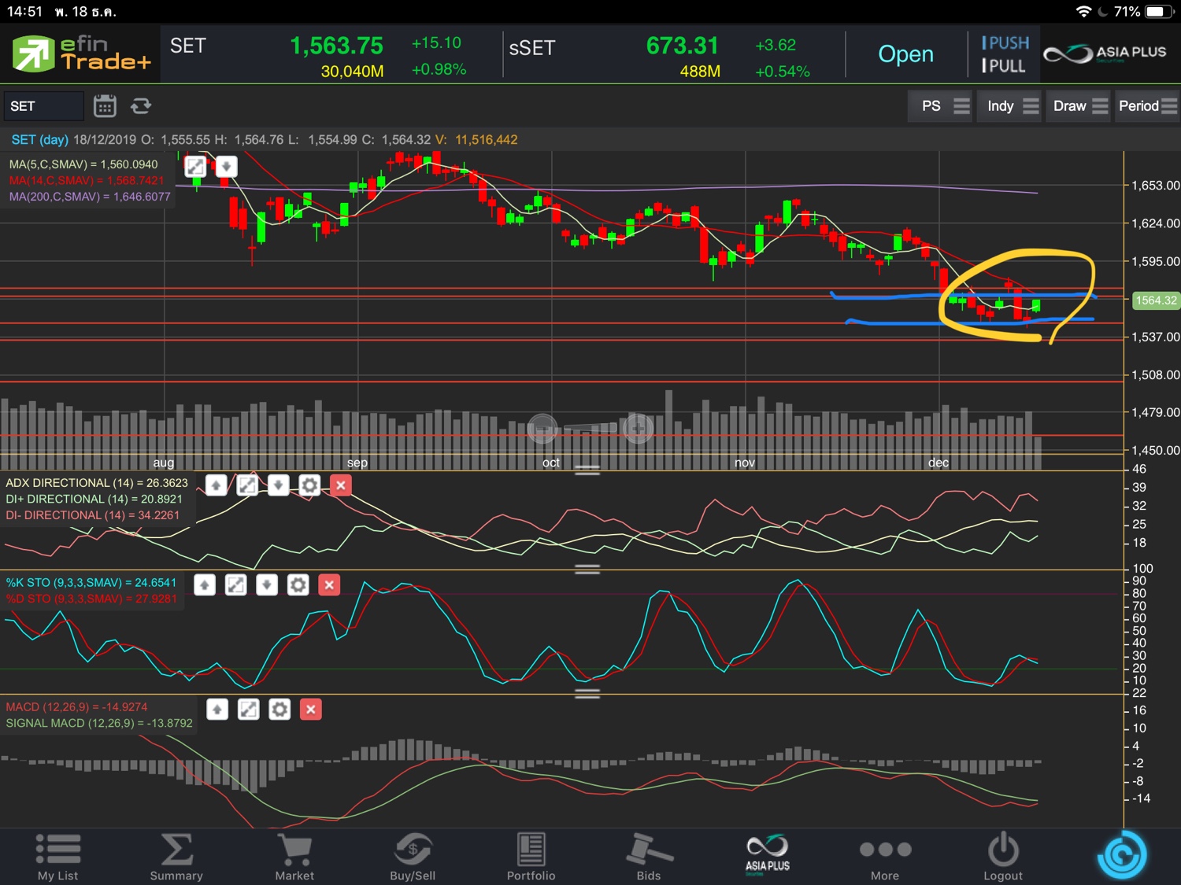This screenshot has height=885, width=1181.
Task: Open settings gear for MACD indicator
Action: click(x=280, y=710)
